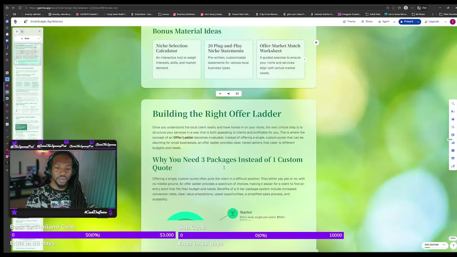
Task: Open the browser profile icon
Action: (x=406, y=8)
